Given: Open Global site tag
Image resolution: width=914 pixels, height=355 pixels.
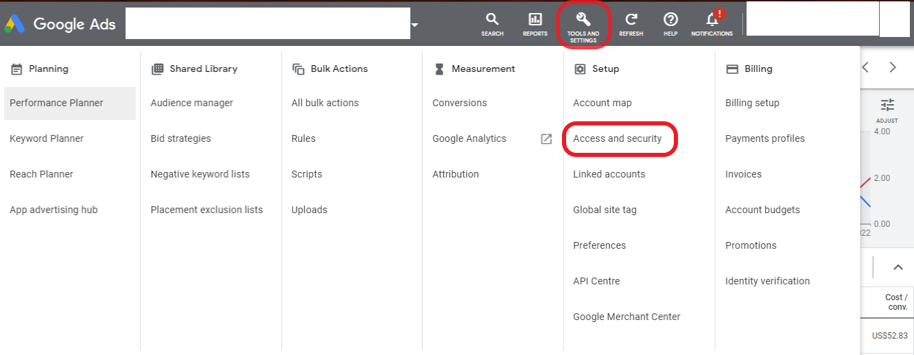Looking at the screenshot, I should tap(605, 210).
